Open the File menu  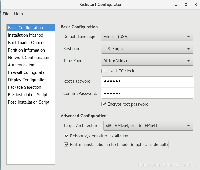tap(6, 14)
